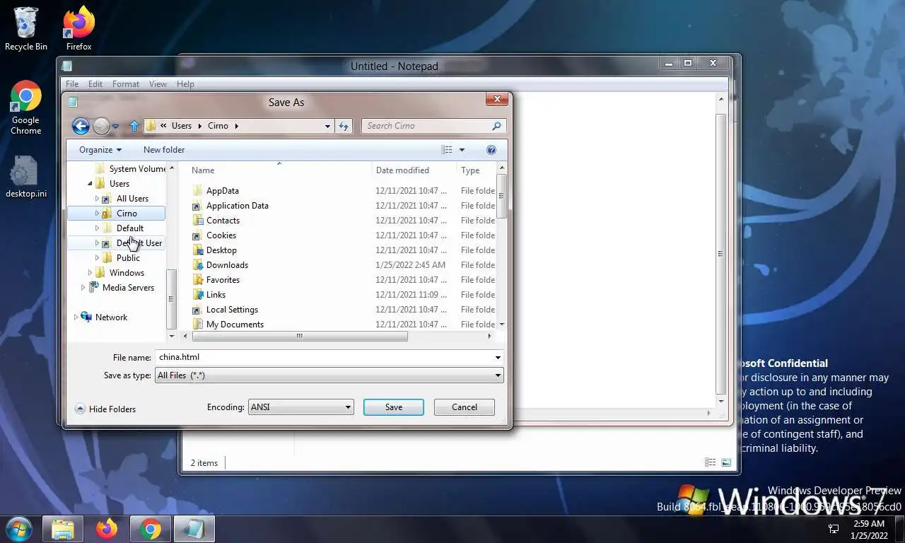The width and height of the screenshot is (905, 543).
Task: Open the Notepad View menu
Action: [x=158, y=84]
